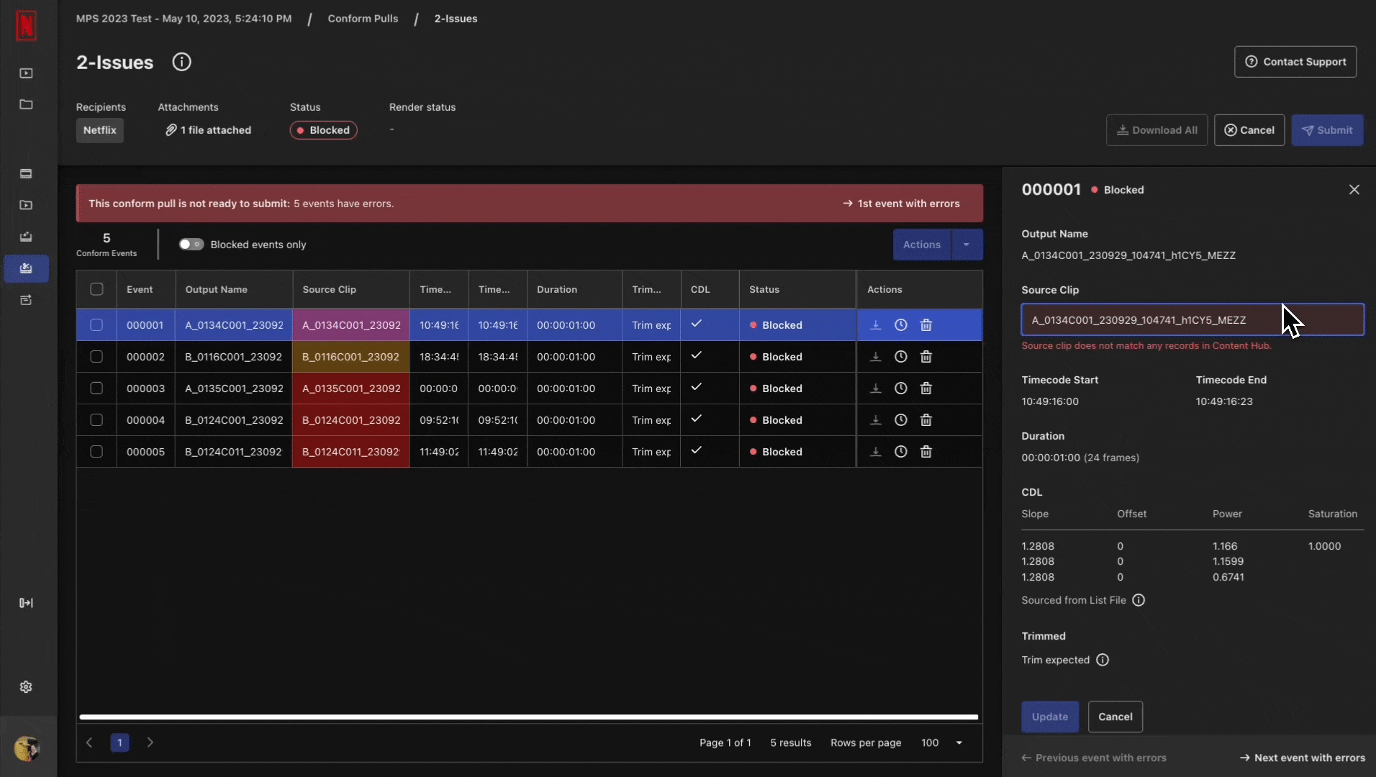Click the Source Clip input field
The width and height of the screenshot is (1376, 777).
(x=1192, y=319)
